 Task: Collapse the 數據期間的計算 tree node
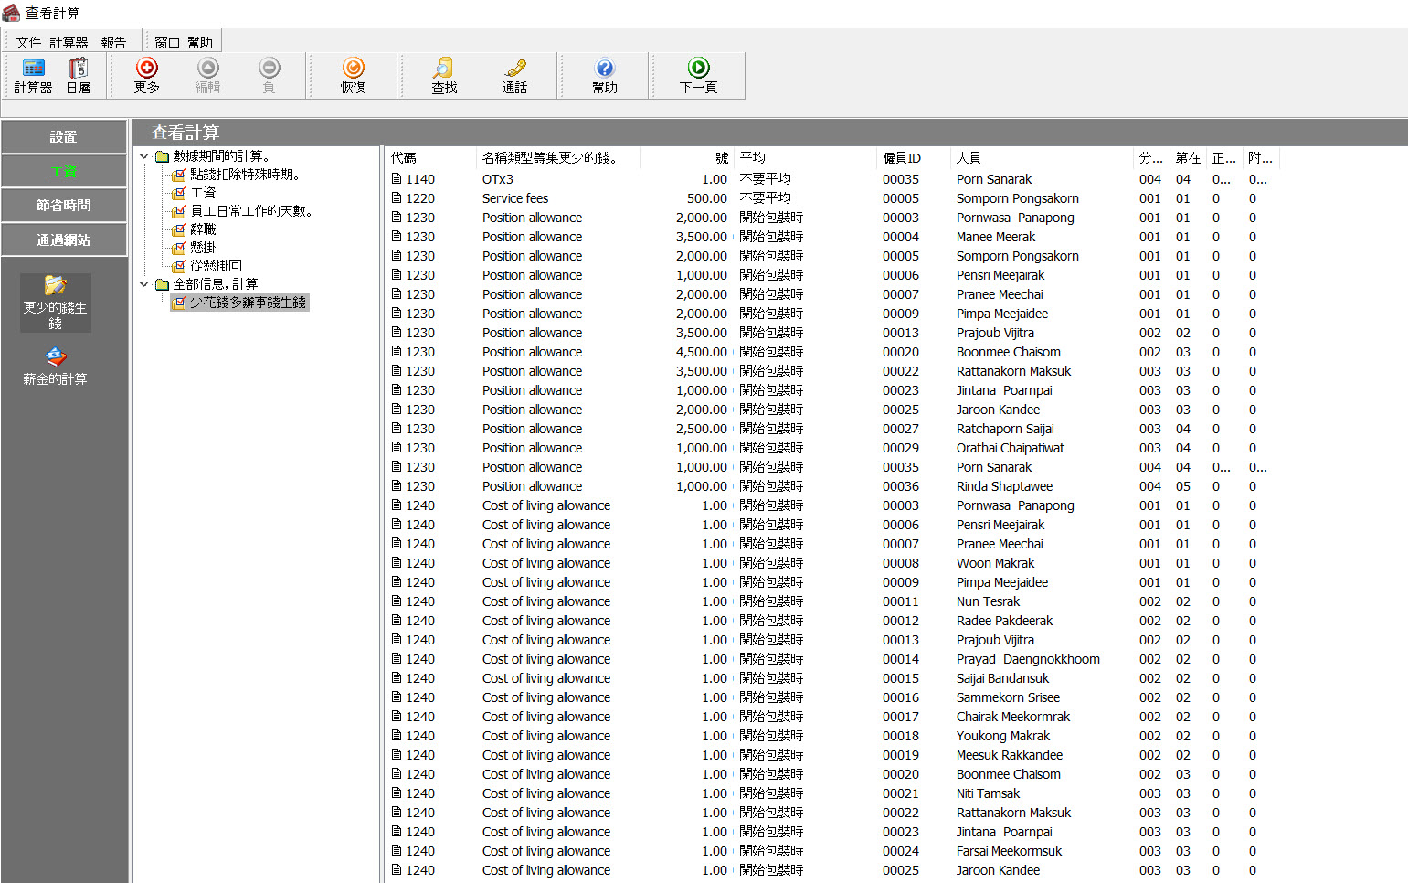(x=143, y=156)
